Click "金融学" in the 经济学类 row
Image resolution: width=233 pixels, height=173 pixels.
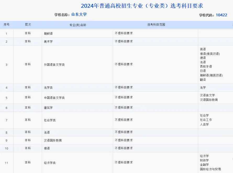coord(204,165)
